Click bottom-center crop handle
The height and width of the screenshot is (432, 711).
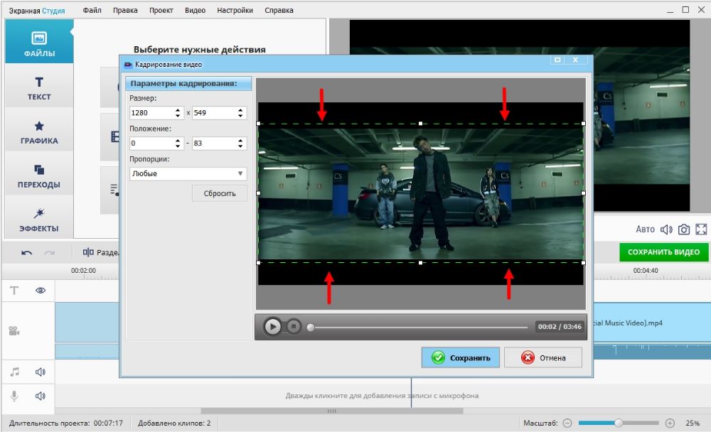click(421, 262)
